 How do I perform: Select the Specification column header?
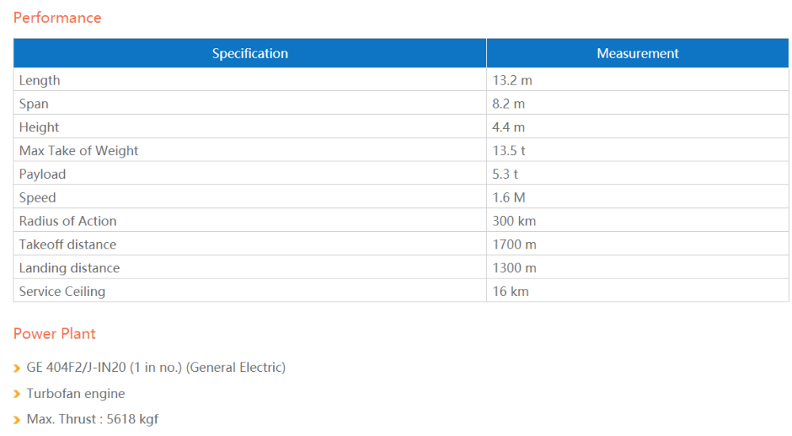(x=249, y=54)
